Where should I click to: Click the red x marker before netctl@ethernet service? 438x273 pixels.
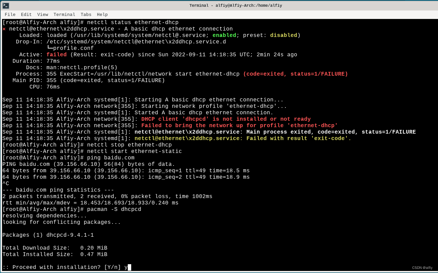pos(4,29)
